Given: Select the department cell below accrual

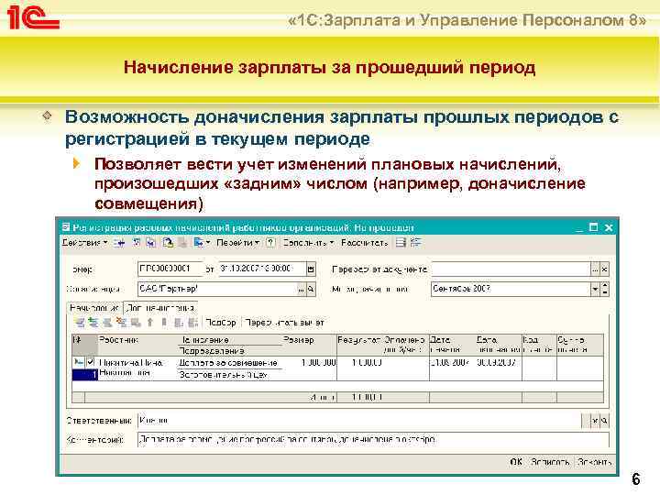Looking at the screenshot, I should (228, 375).
